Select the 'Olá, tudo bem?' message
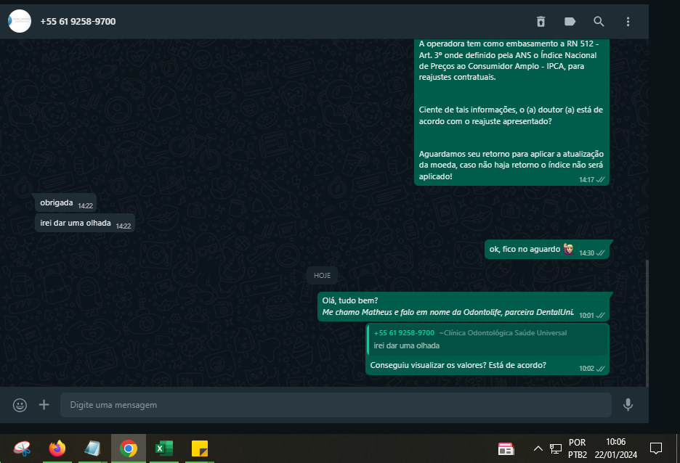Image resolution: width=680 pixels, height=463 pixels. click(464, 307)
